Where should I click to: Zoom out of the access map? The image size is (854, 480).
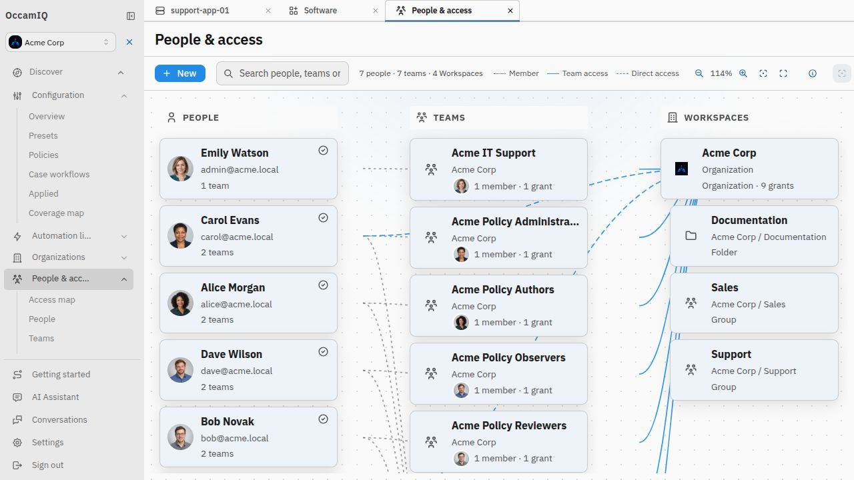pyautogui.click(x=699, y=73)
